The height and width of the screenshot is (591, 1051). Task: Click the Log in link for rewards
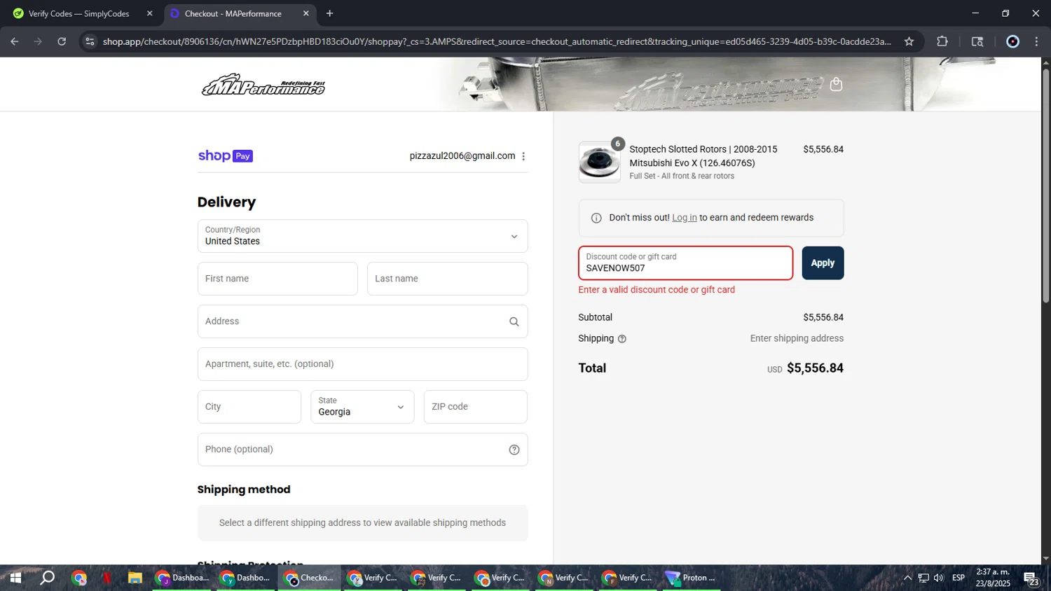pyautogui.click(x=685, y=218)
